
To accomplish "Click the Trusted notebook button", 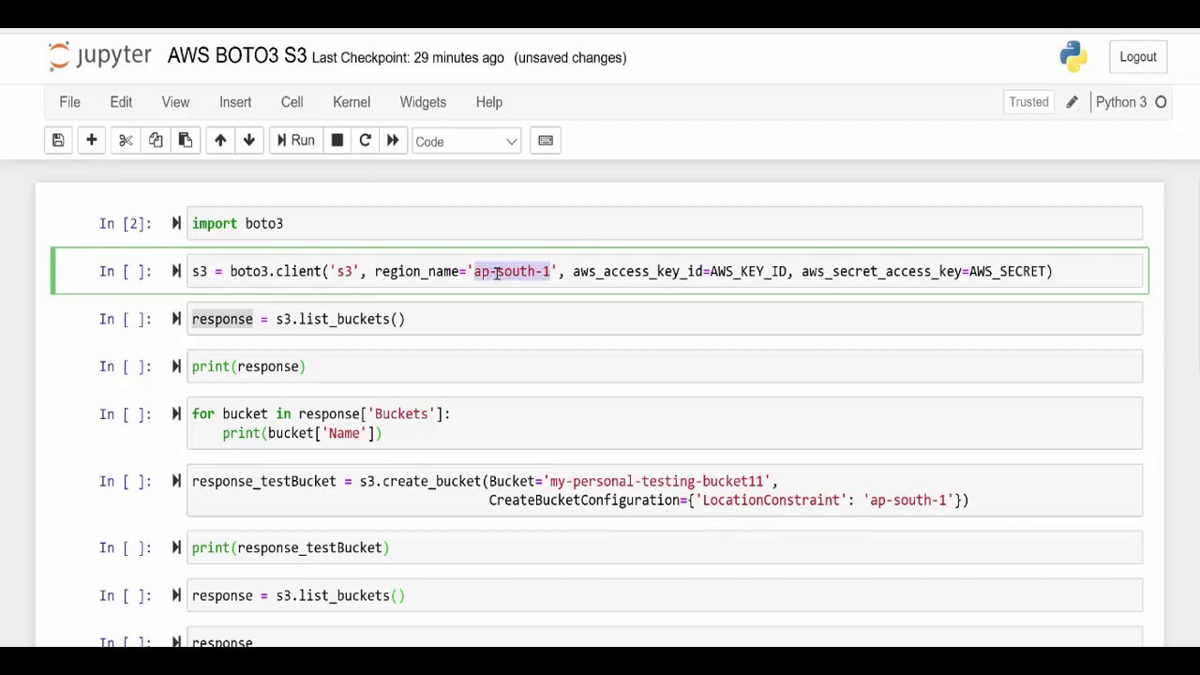I will 1028,102.
